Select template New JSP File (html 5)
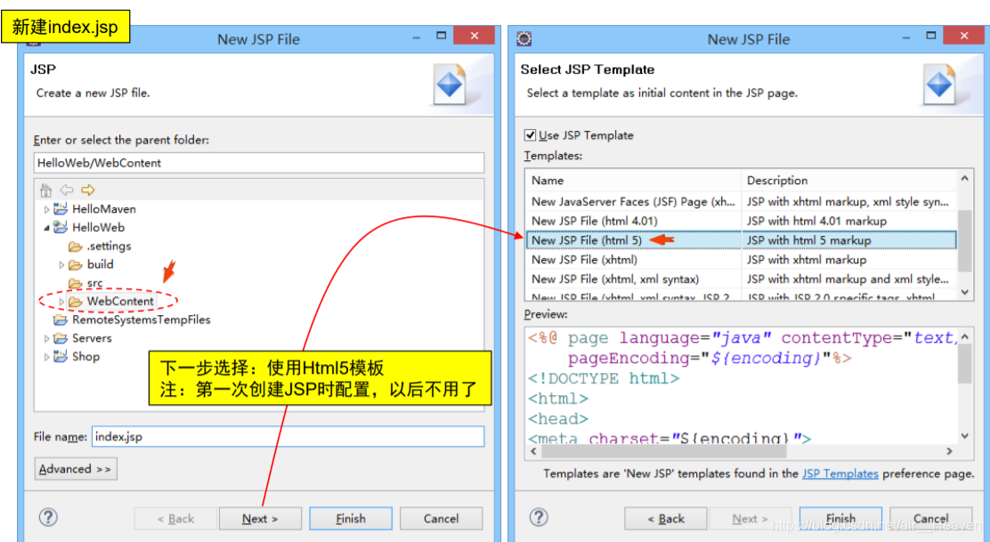The height and width of the screenshot is (542, 990). click(x=741, y=240)
